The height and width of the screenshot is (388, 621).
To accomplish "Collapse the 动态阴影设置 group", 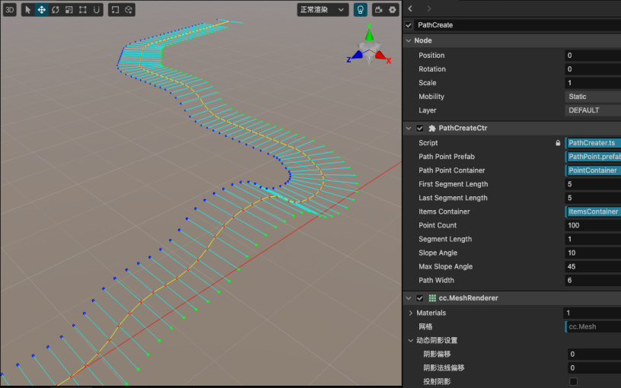I will [411, 341].
